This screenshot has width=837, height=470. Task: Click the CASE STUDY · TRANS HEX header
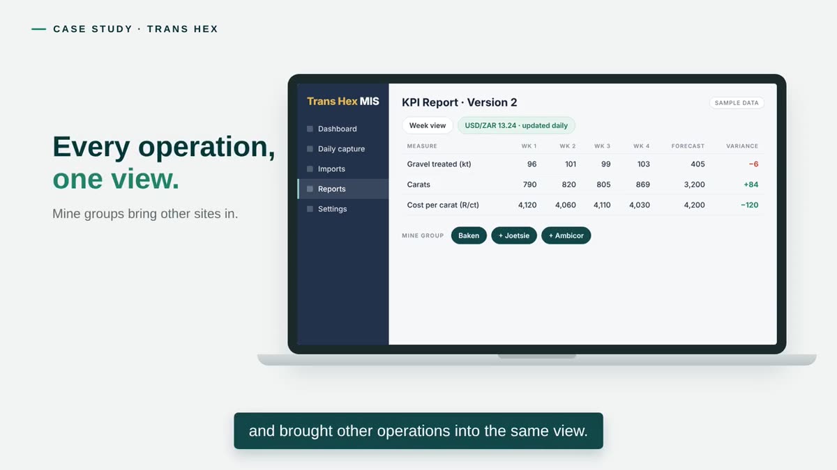coord(135,29)
